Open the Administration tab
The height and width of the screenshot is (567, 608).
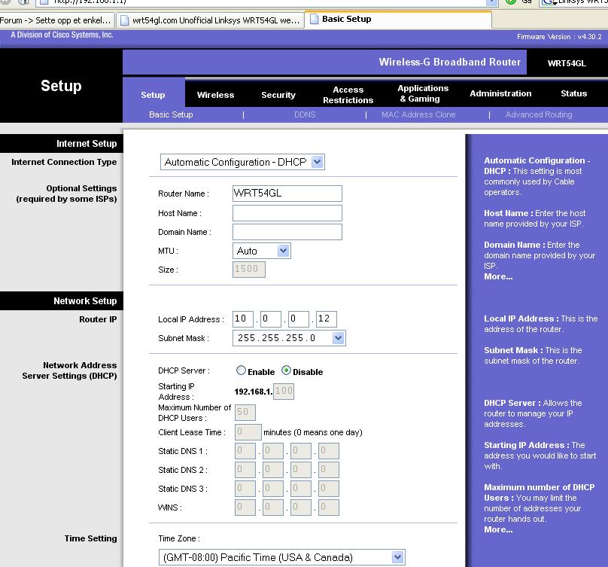pyautogui.click(x=500, y=93)
